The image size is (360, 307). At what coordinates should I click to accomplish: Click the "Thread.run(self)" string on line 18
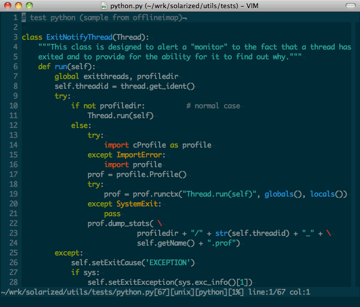click(224, 194)
